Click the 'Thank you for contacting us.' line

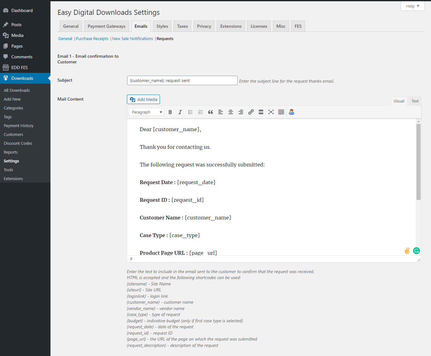(175, 147)
